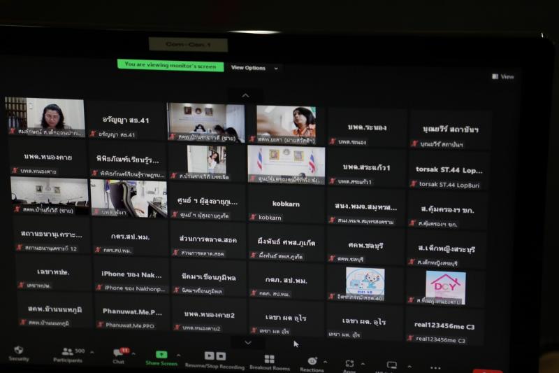Expand the caret next to Share Screen
Viewport: 559px width, 373px height.
point(178,356)
